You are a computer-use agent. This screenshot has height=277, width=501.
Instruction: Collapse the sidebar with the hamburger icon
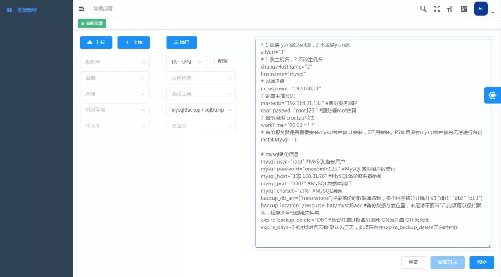tap(82, 8)
